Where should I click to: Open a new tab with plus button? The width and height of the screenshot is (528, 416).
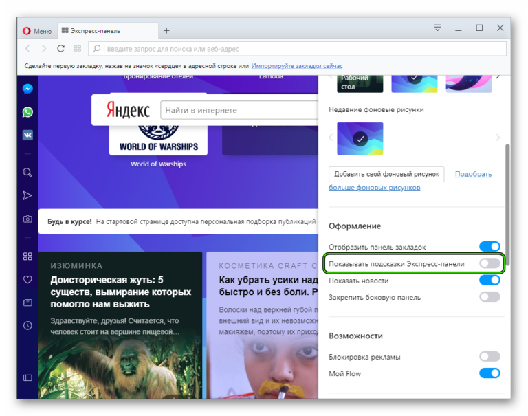pyautogui.click(x=166, y=31)
